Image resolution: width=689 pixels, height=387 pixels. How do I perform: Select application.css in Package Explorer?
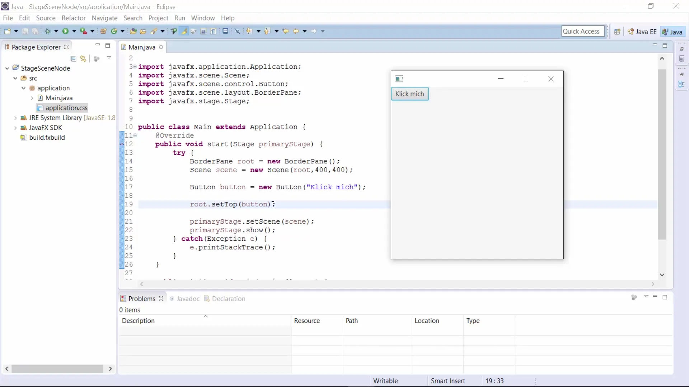pyautogui.click(x=62, y=108)
